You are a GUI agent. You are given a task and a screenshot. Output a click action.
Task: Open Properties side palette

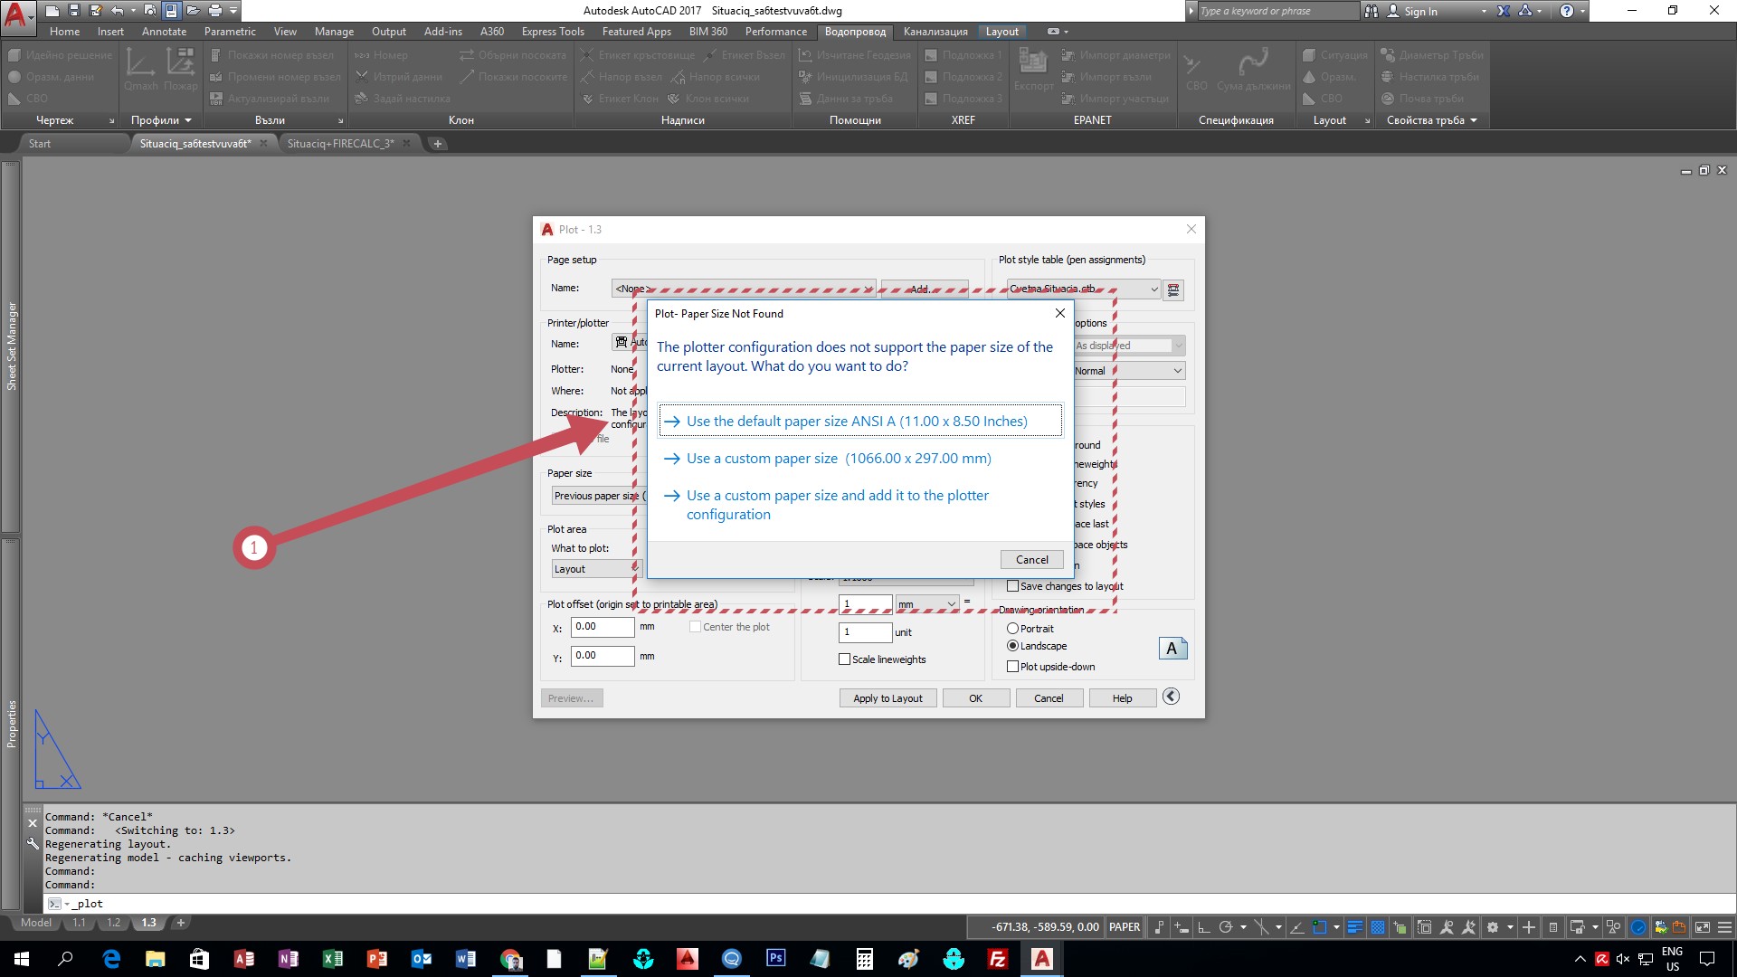[x=11, y=724]
